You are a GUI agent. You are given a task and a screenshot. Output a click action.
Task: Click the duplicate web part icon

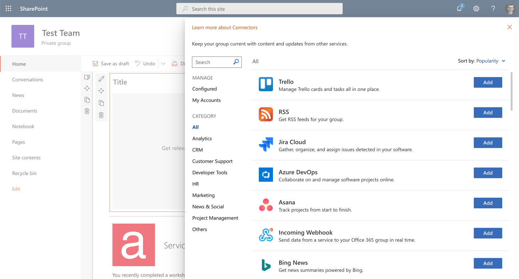pyautogui.click(x=101, y=103)
